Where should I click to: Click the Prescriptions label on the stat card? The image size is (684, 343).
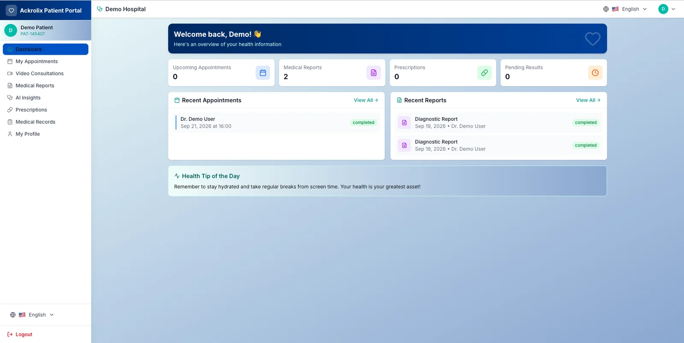(410, 67)
